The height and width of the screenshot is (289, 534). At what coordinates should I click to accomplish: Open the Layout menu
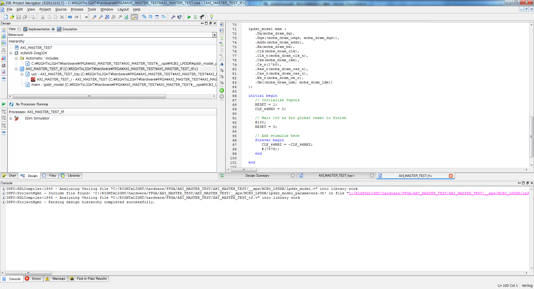click(123, 9)
